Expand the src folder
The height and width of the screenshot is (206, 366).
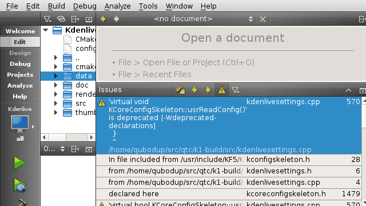pyautogui.click(x=55, y=103)
